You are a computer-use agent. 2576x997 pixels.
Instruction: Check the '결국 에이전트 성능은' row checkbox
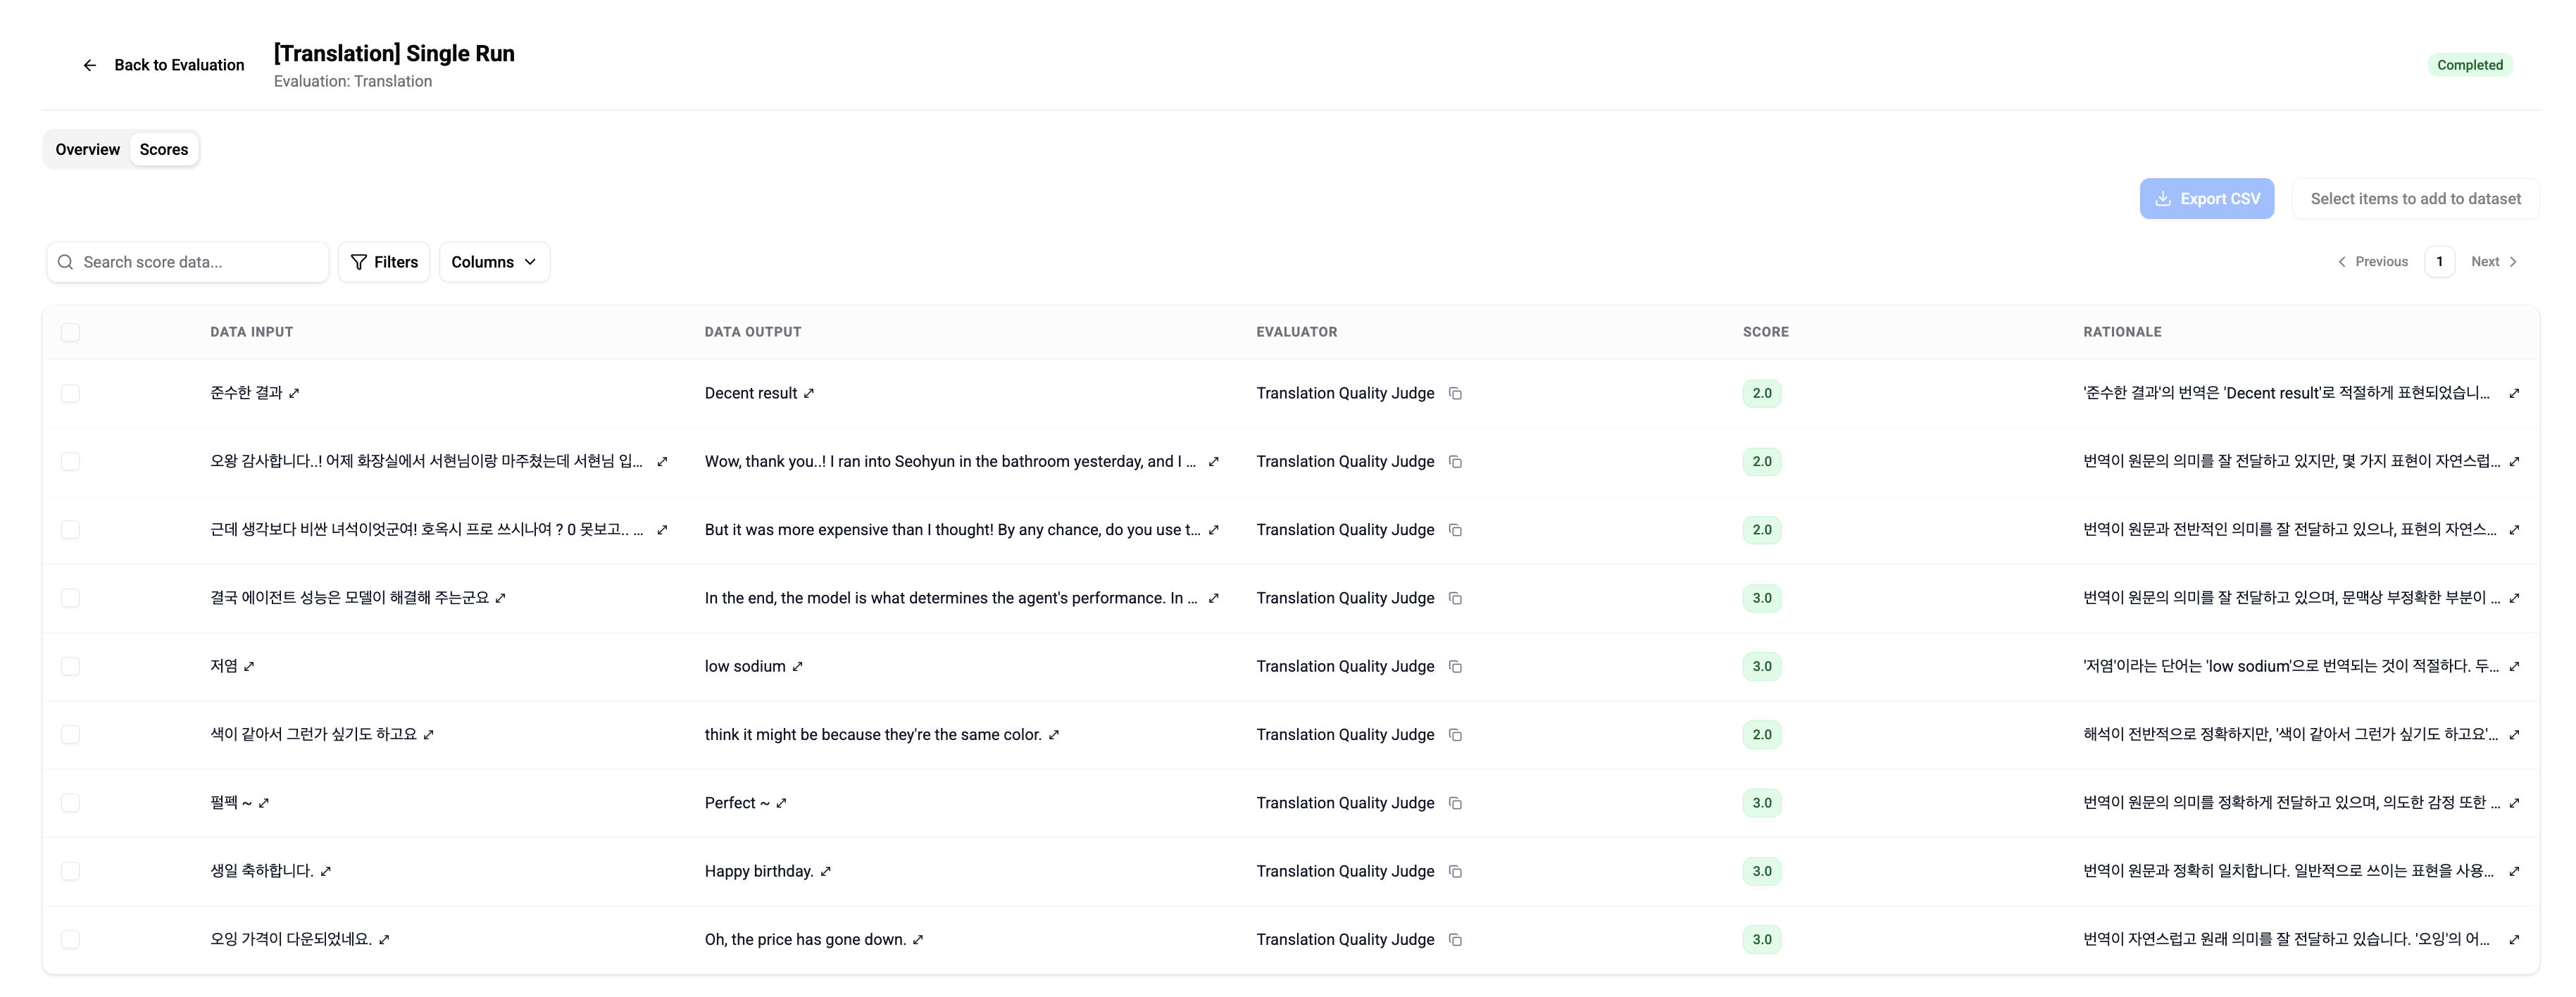coord(70,598)
